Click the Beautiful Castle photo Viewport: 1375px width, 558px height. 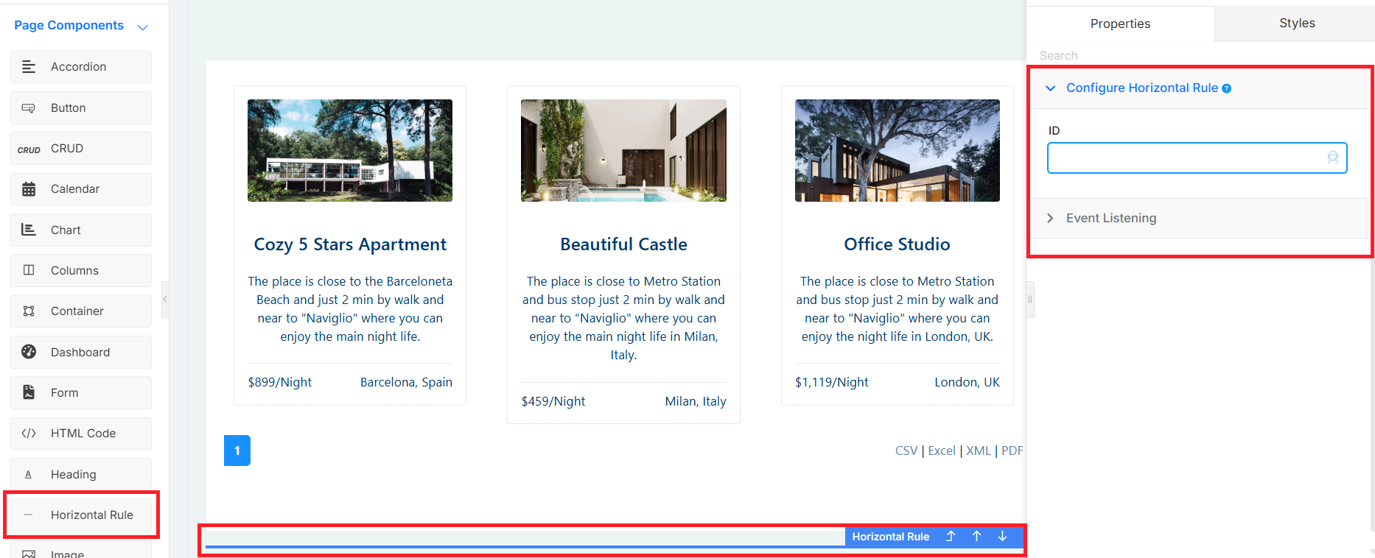(623, 150)
